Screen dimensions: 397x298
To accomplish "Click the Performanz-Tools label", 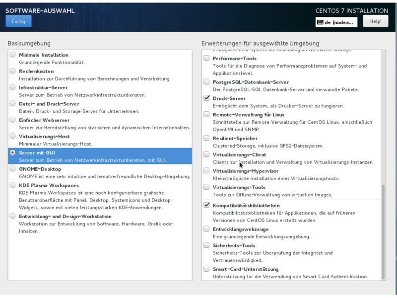I will (x=234, y=59).
